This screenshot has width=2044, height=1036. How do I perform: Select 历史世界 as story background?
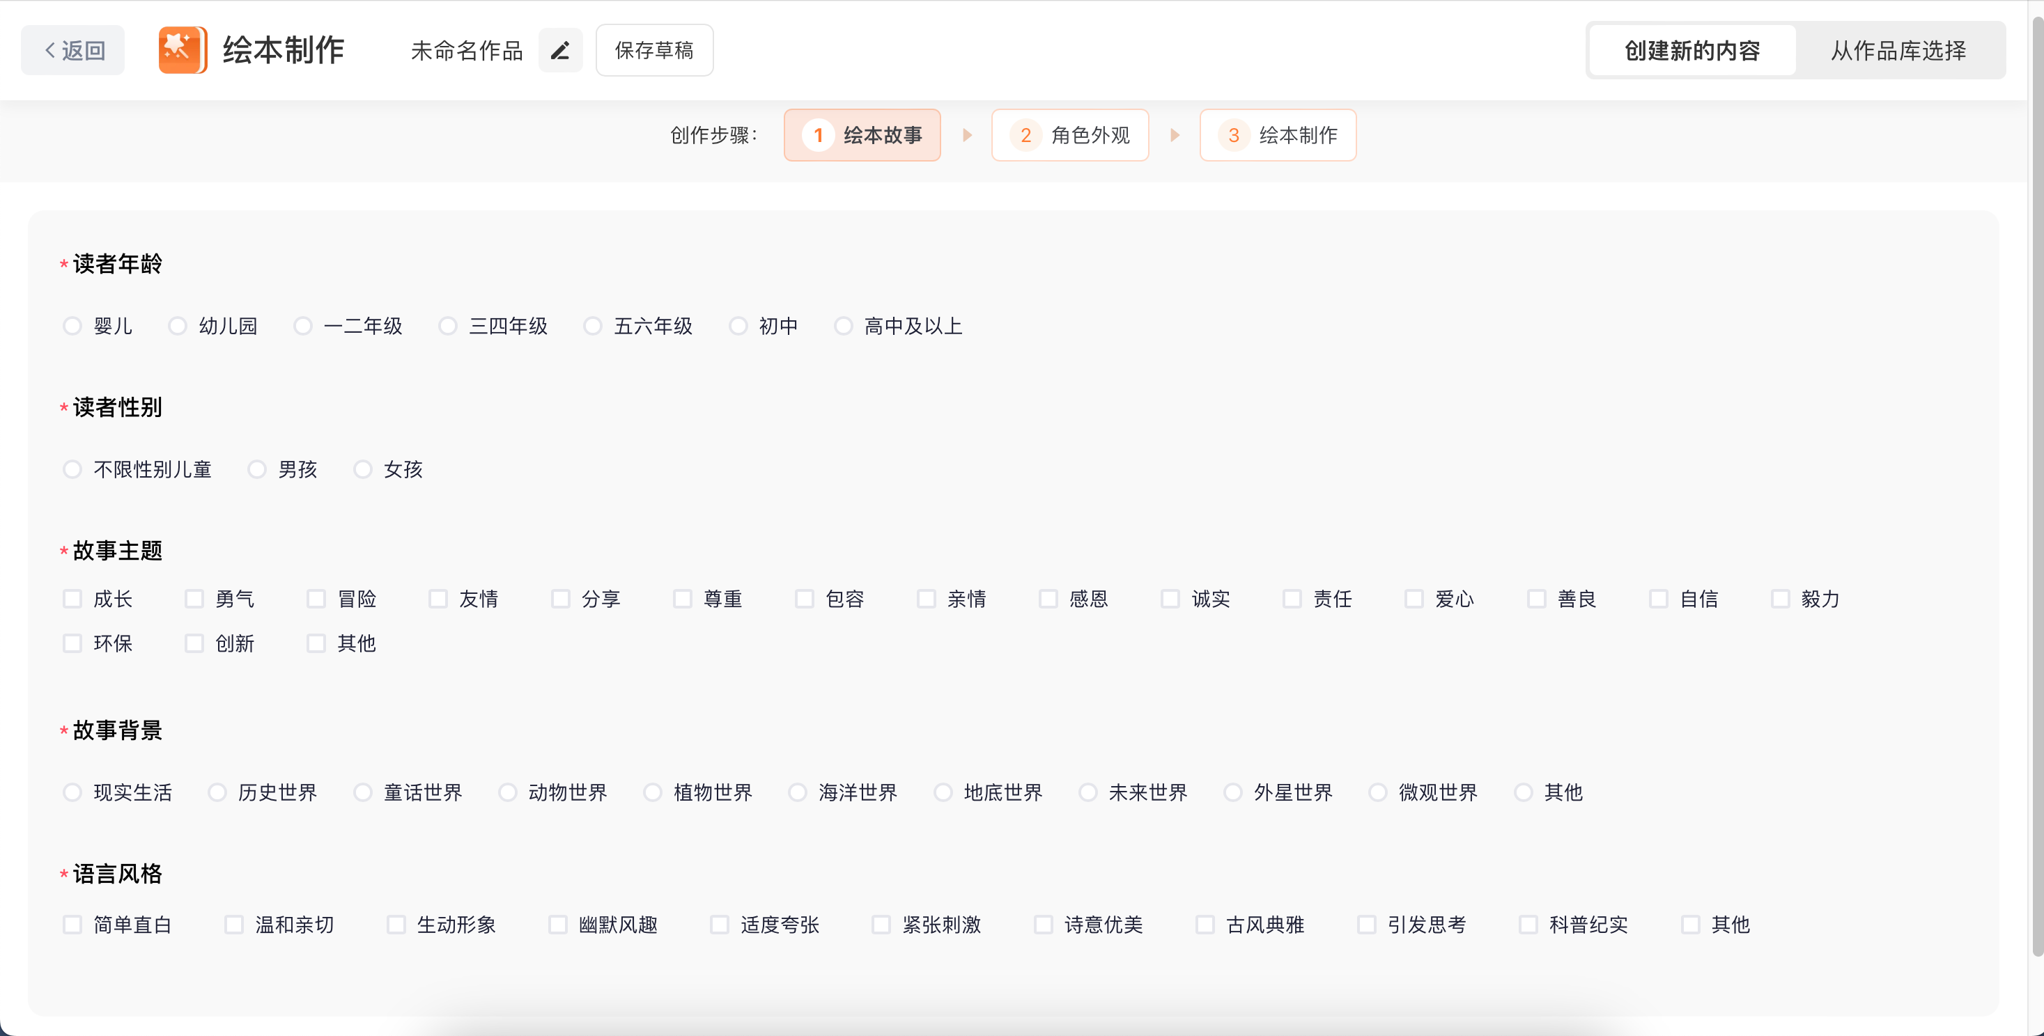[x=217, y=792]
